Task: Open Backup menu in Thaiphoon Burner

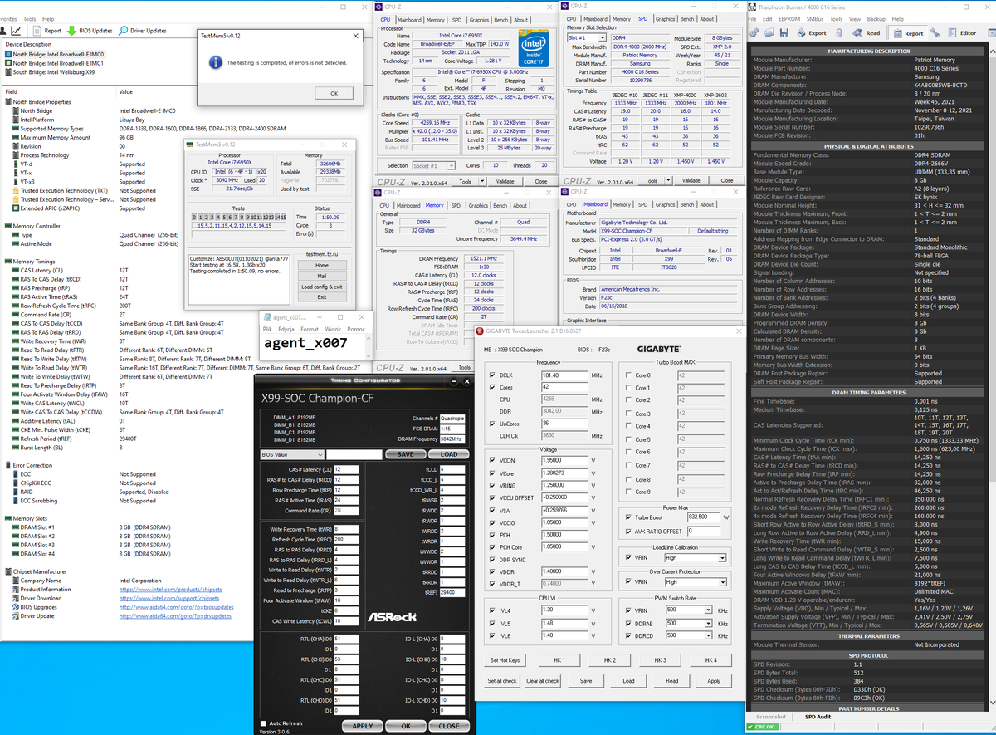Action: coord(876,18)
